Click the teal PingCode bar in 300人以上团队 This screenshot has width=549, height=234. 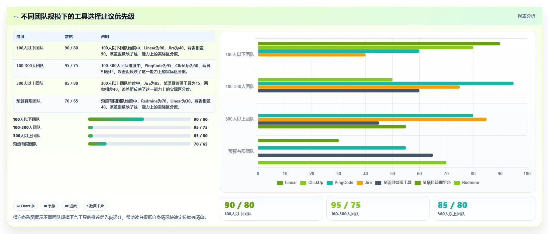point(365,115)
